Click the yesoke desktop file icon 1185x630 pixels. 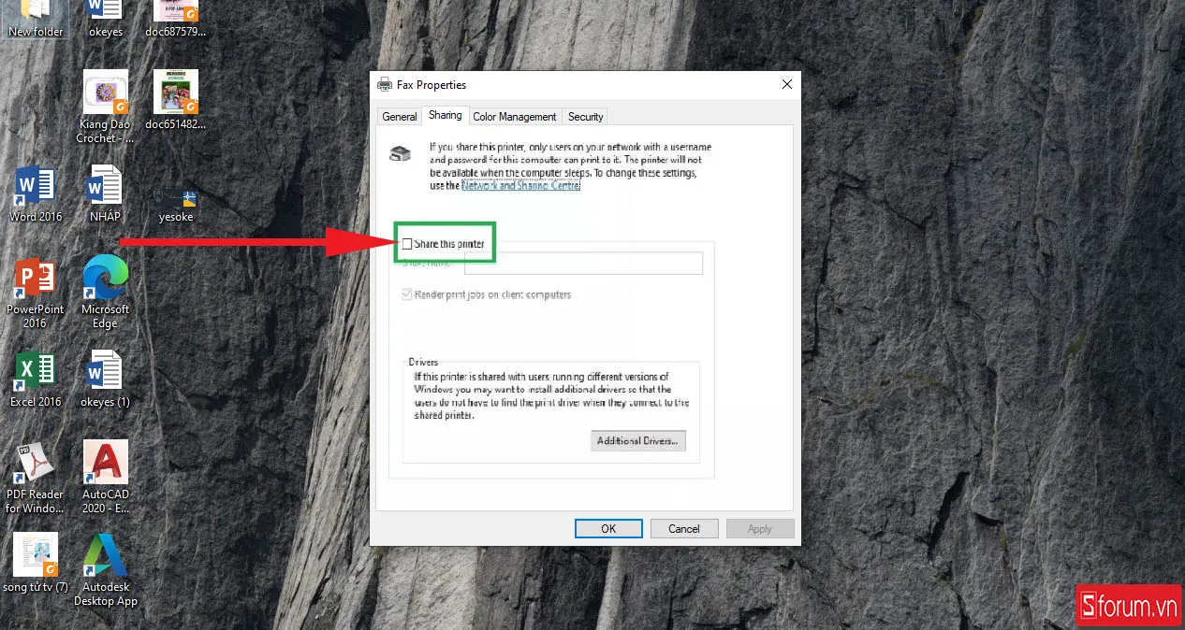[176, 199]
